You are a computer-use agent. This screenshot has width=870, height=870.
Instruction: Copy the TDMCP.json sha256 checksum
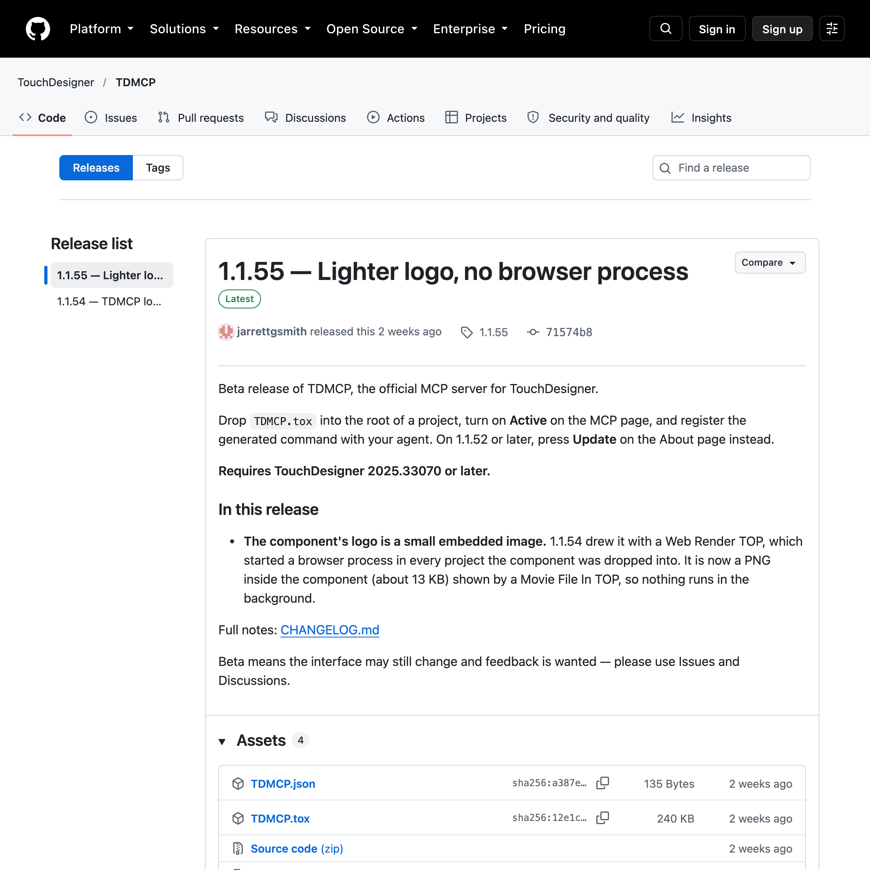(603, 783)
